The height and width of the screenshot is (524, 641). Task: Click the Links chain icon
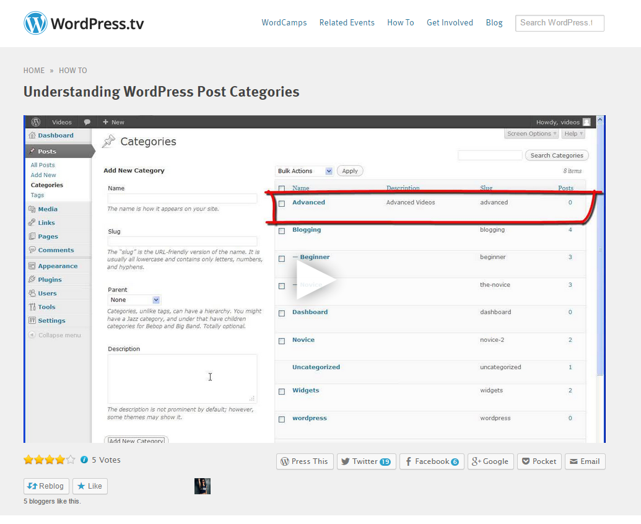(32, 222)
